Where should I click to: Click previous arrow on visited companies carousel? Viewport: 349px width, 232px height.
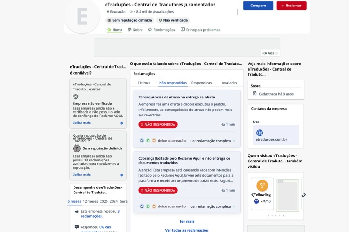tap(253, 195)
